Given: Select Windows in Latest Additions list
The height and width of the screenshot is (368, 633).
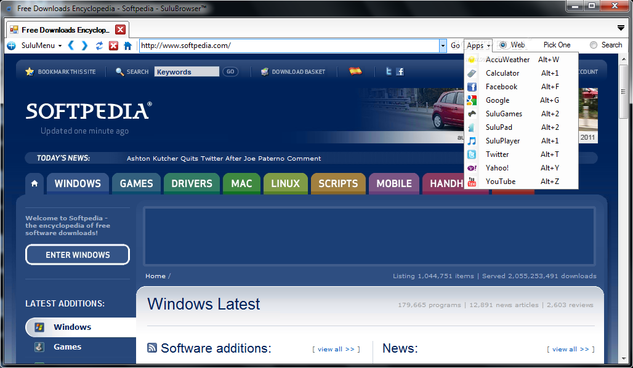Looking at the screenshot, I should coord(81,327).
